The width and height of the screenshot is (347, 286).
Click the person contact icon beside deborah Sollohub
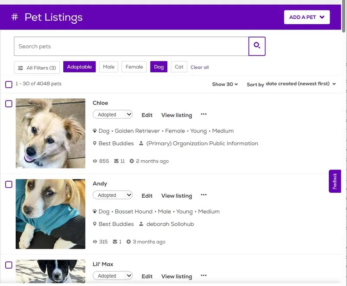point(141,224)
